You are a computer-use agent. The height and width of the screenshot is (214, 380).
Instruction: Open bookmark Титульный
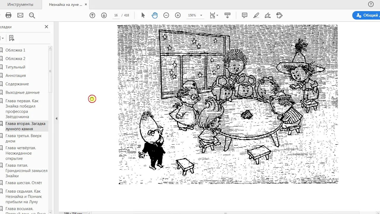[15, 67]
